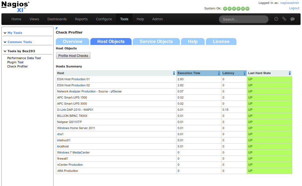
Task: Focus the Search input field
Action: (244, 19)
